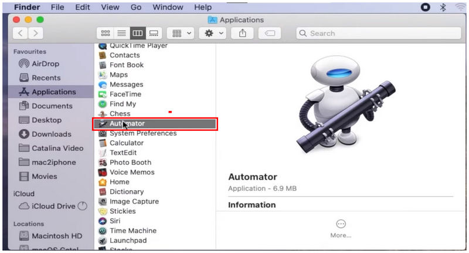
Task: Select the Siri app icon
Action: [103, 221]
